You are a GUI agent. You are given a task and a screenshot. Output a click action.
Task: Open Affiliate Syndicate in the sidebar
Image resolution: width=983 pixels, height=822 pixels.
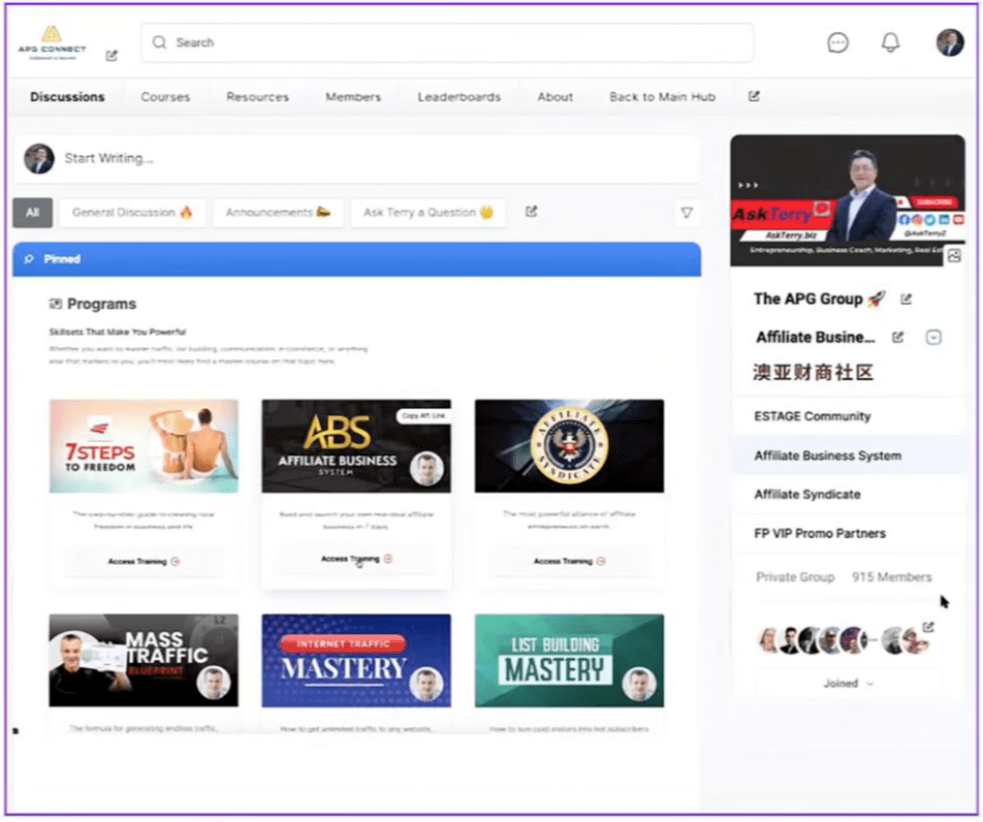tap(848, 494)
